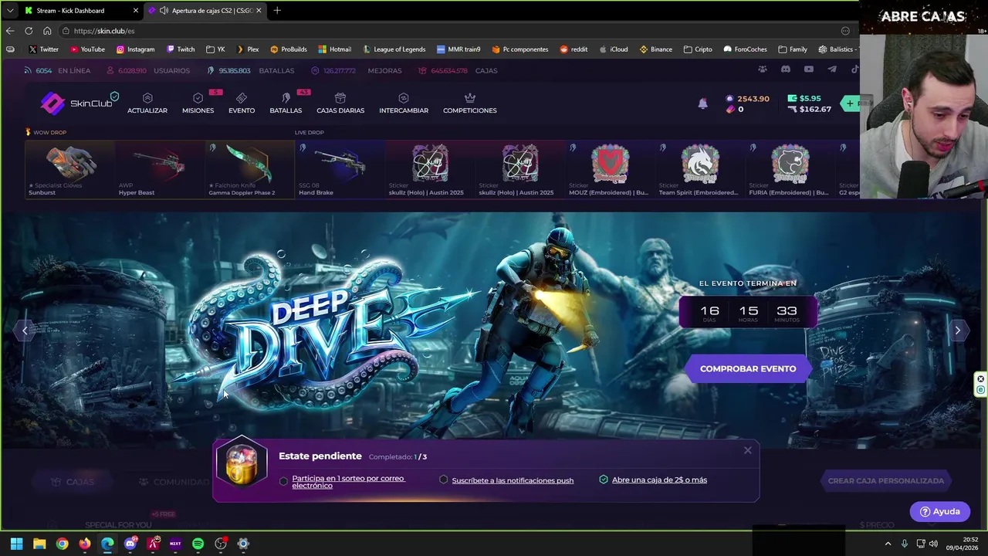Click CREAR CAJA PERSONALIZADA button
This screenshot has width=988, height=556.
coord(886,481)
